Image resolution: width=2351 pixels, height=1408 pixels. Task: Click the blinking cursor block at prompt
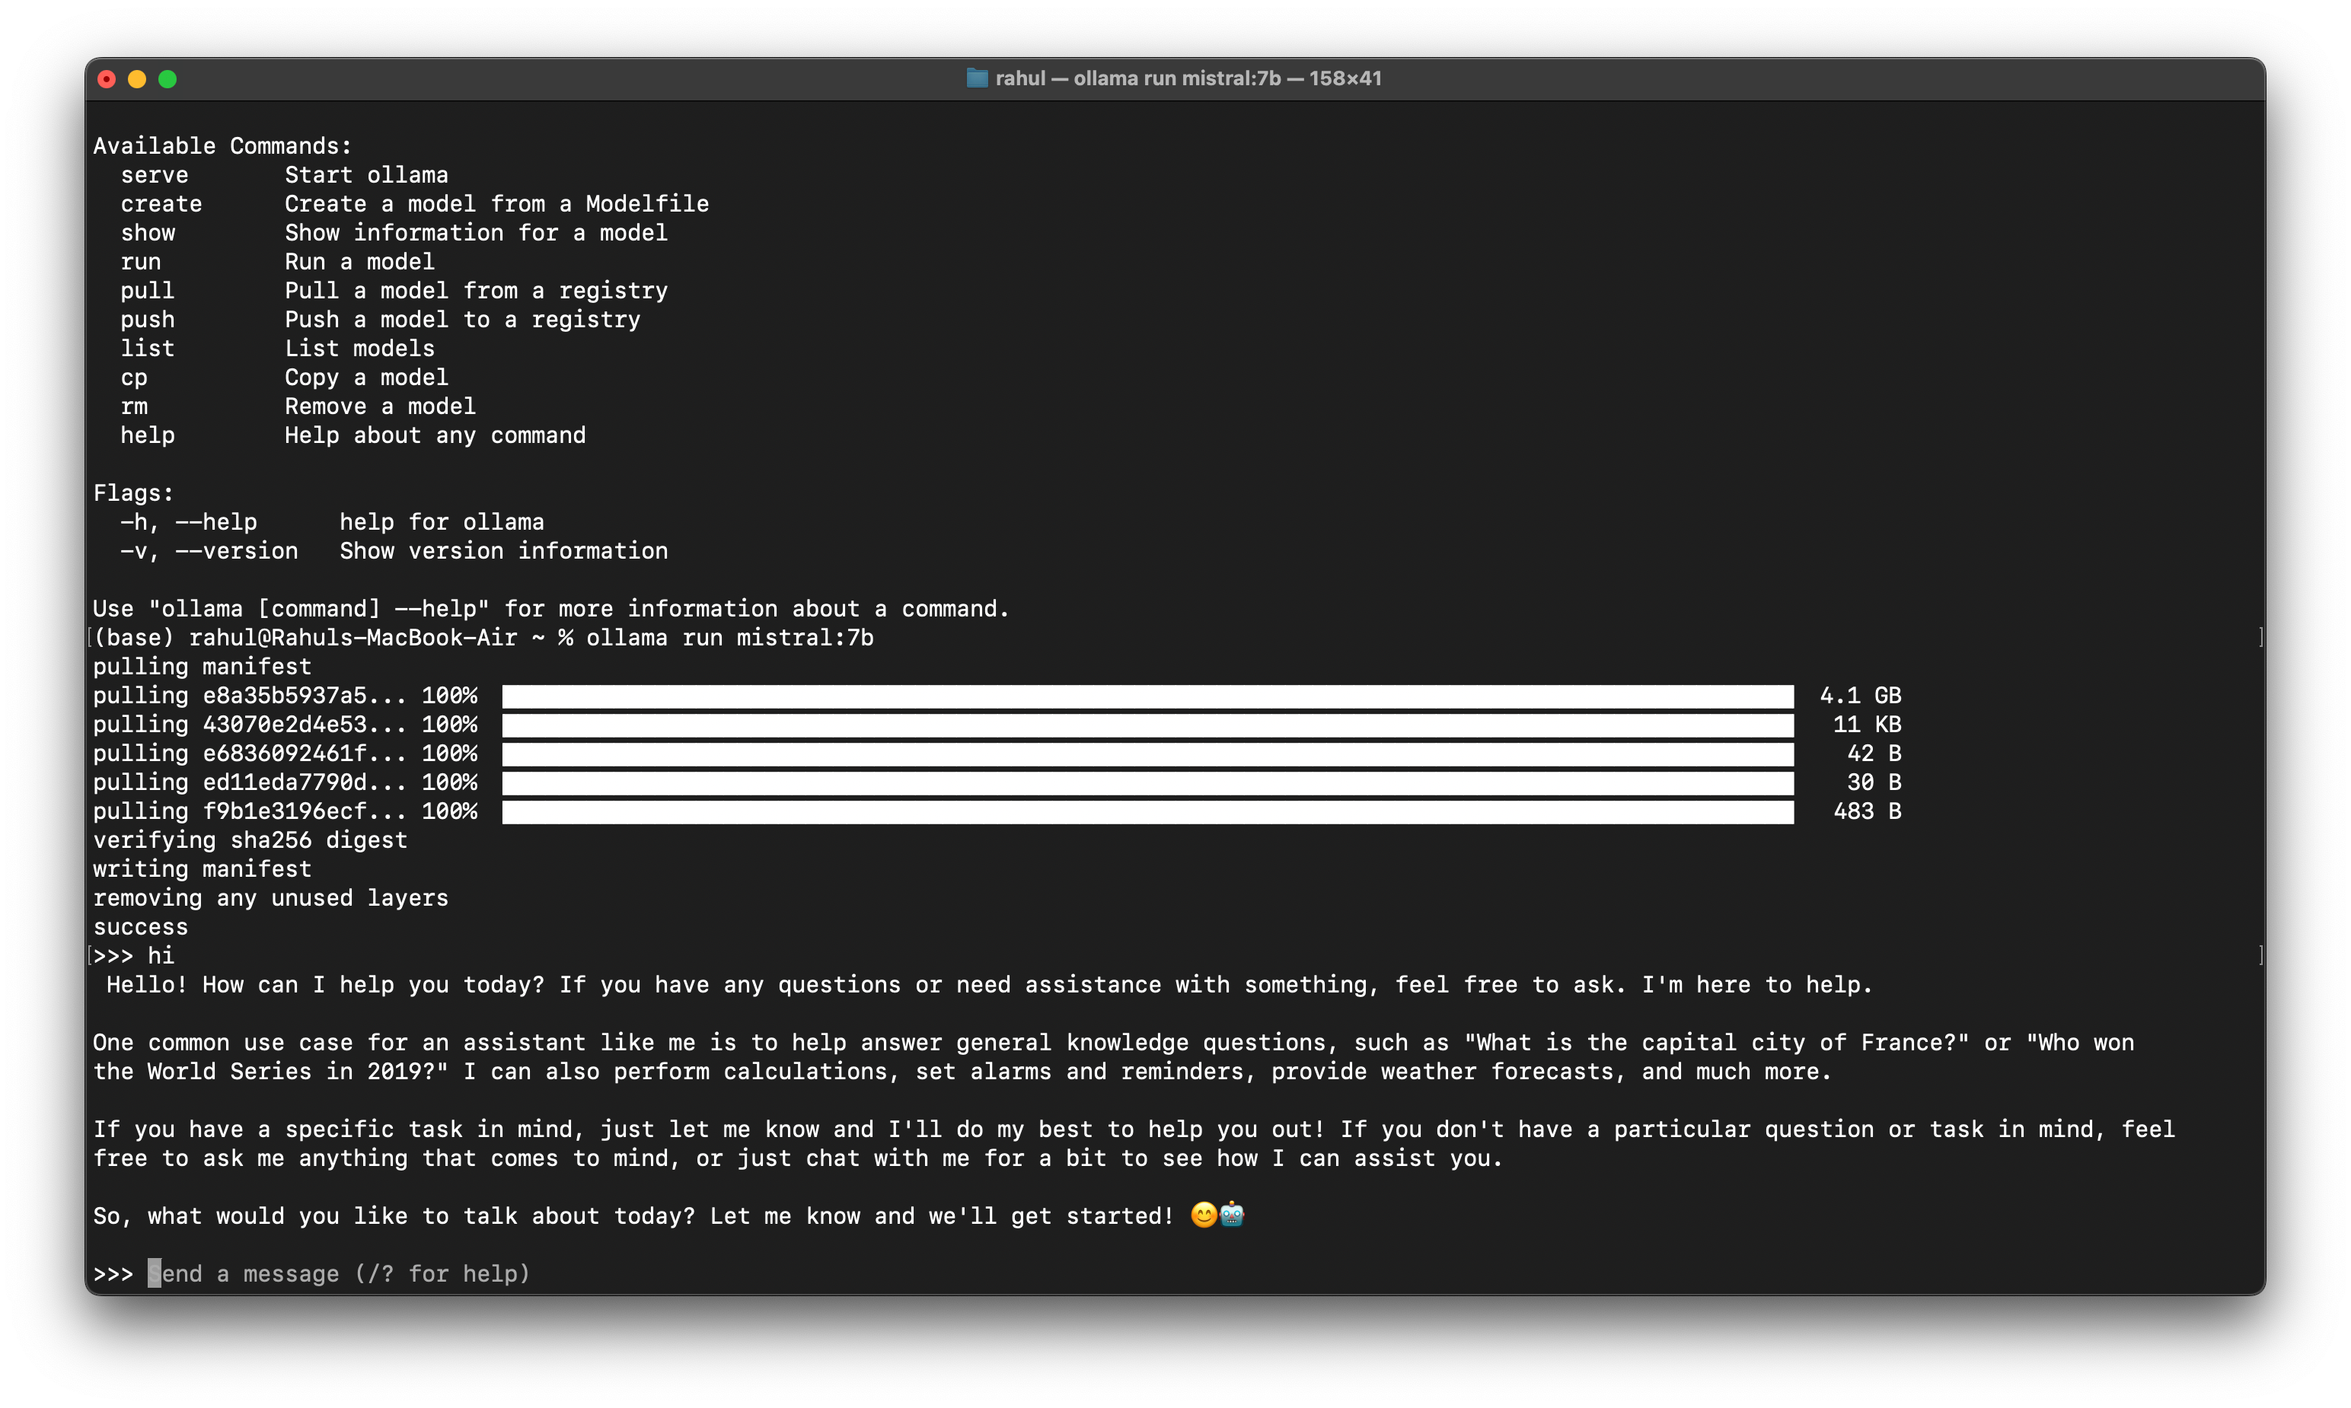pos(154,1273)
